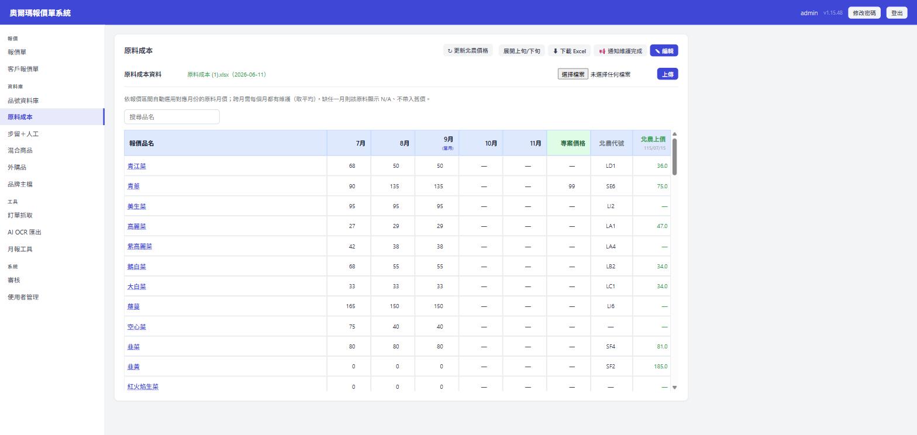Go to 品牌主檔
The height and width of the screenshot is (435, 917).
tap(52, 184)
